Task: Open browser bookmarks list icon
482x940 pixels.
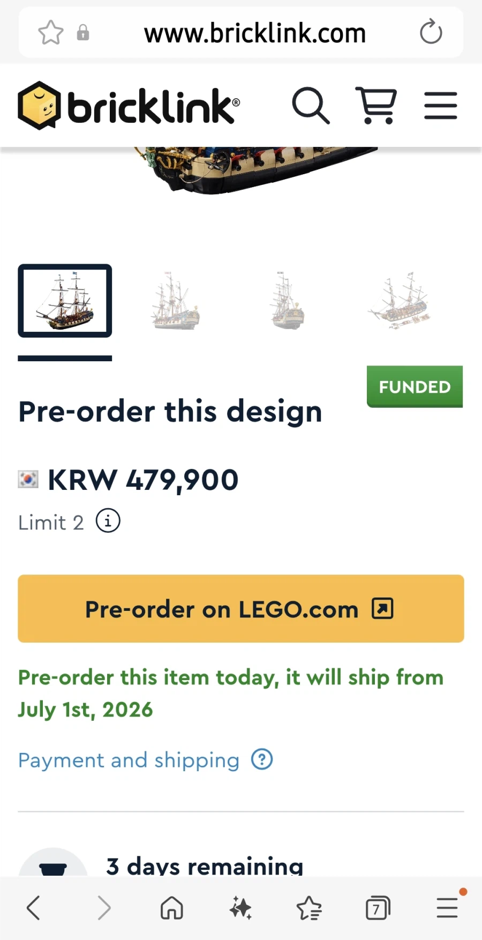Action: point(309,908)
